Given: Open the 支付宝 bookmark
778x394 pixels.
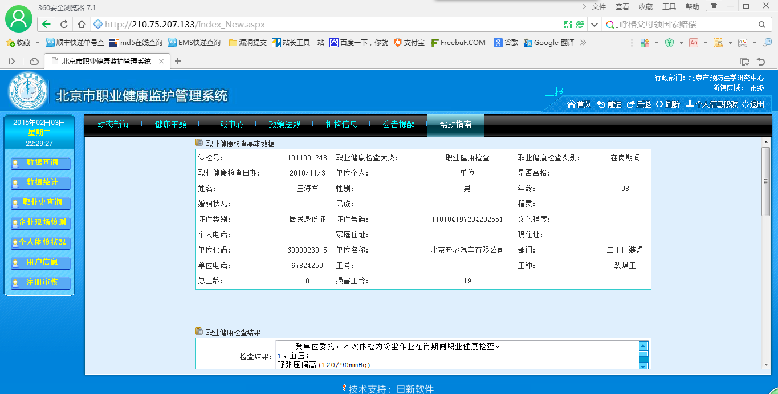Looking at the screenshot, I should (x=409, y=43).
